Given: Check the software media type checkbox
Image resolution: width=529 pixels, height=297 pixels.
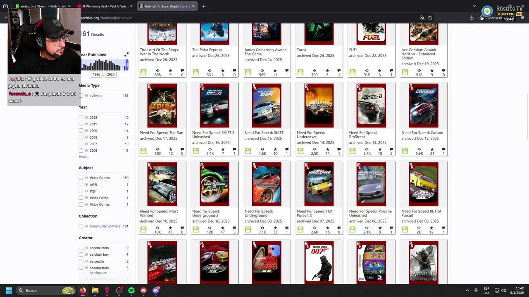Looking at the screenshot, I should tap(81, 96).
